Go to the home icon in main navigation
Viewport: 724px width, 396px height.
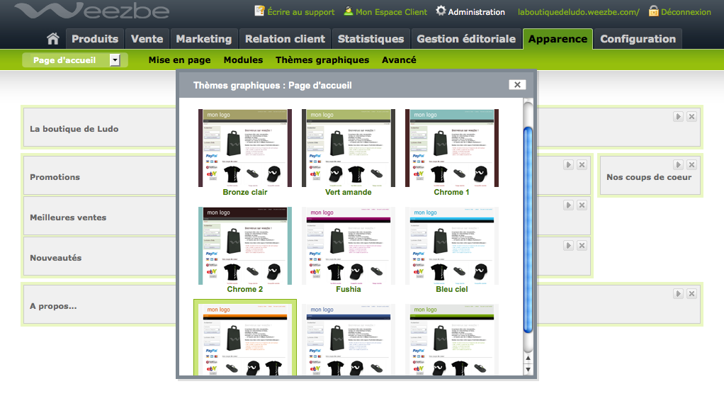click(x=53, y=39)
